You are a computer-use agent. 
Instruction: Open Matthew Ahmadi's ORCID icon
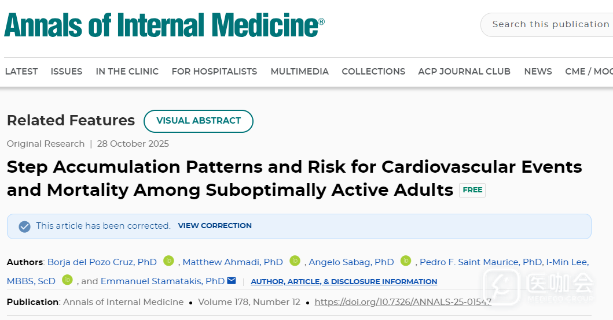tap(295, 261)
